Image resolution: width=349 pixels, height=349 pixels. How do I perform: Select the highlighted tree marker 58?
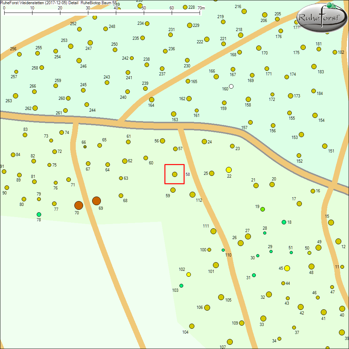174,174
